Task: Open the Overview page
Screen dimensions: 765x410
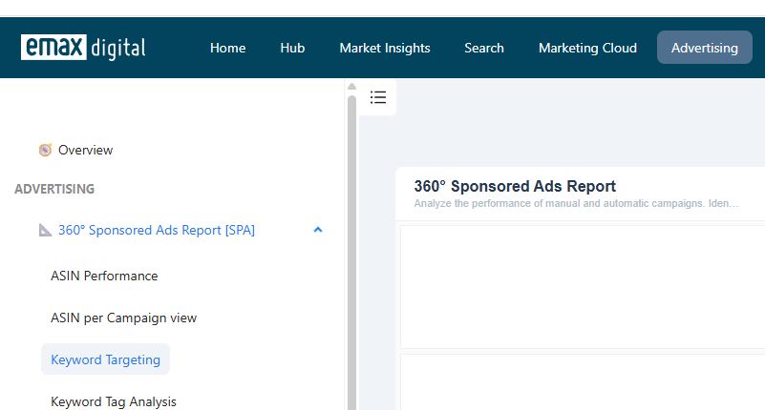Action: coord(85,150)
